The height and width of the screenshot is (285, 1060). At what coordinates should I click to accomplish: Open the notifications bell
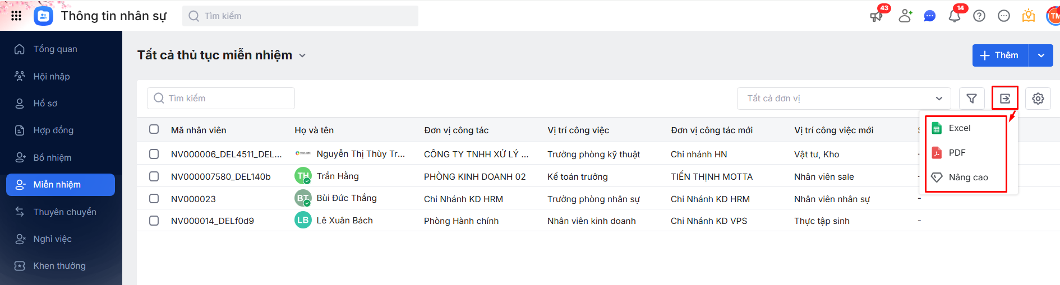point(955,16)
